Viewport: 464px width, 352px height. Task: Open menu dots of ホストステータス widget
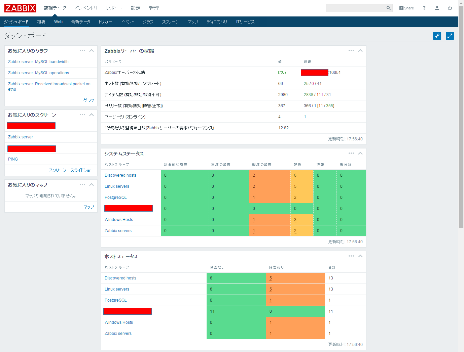(x=351, y=256)
